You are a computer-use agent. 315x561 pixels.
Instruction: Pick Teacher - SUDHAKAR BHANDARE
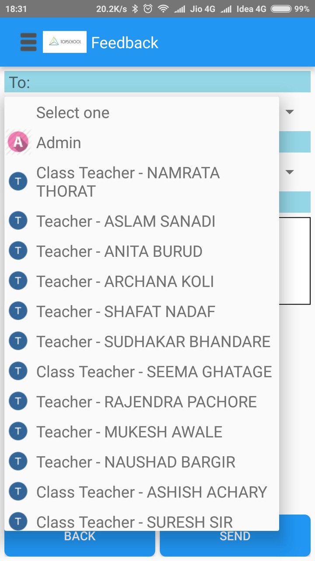click(x=153, y=341)
